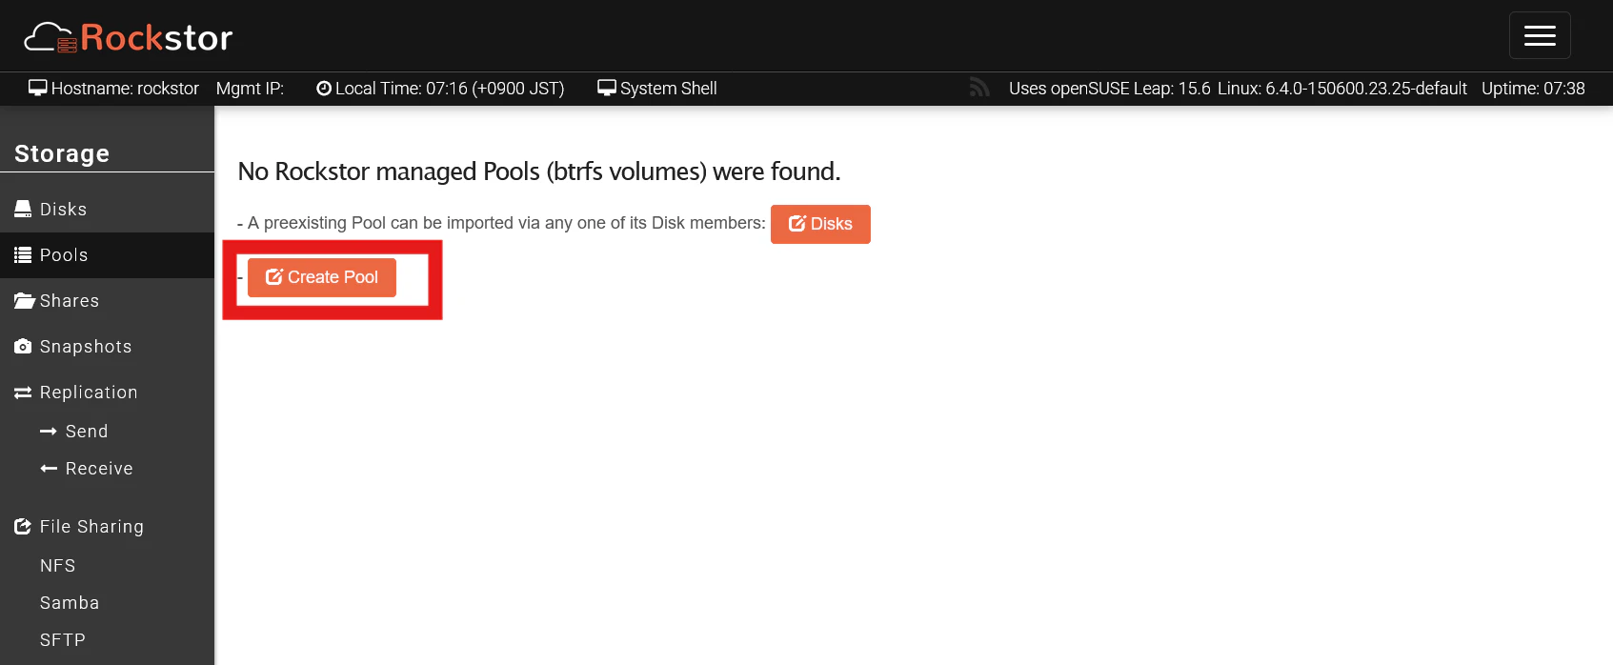Click the Replication arrows icon
The width and height of the screenshot is (1613, 665).
tap(23, 393)
